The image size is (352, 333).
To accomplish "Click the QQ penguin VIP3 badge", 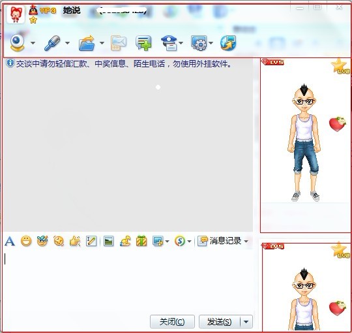I will [x=42, y=10].
